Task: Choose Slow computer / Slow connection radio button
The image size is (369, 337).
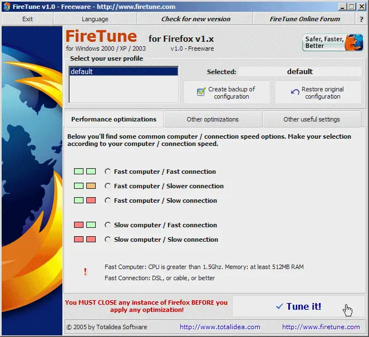Action: 108,240
